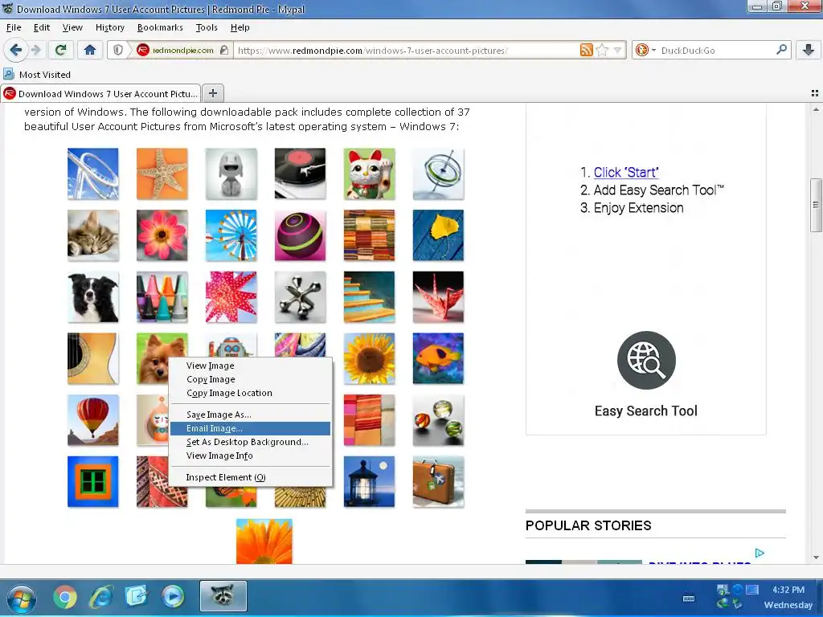Select View Image Info

pos(251,456)
